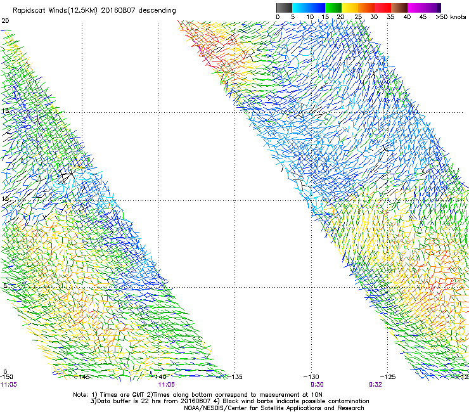Image resolution: width=469 pixels, height=412 pixels.
Task: Click the brown 35-40 knots legend segment
Action: (399, 8)
